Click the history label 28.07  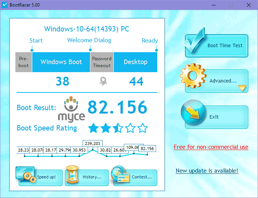point(37,150)
